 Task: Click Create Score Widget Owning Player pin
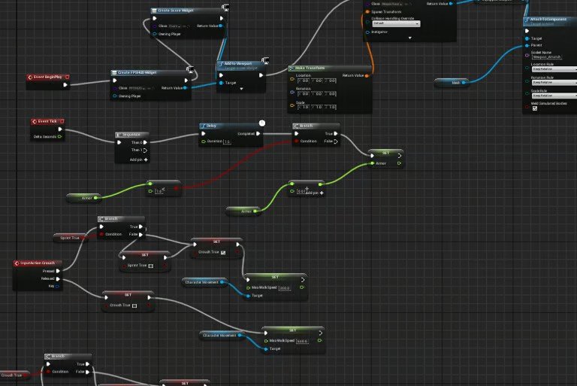(x=155, y=34)
